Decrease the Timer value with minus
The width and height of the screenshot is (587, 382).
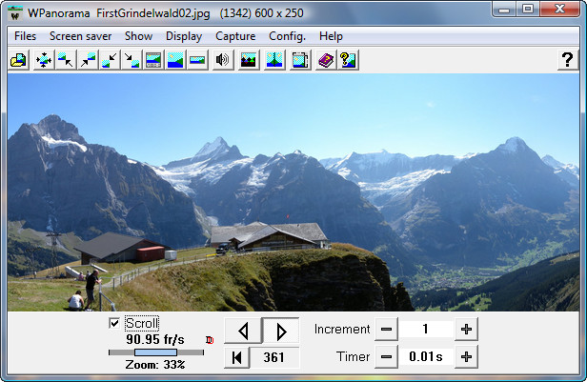coord(386,357)
